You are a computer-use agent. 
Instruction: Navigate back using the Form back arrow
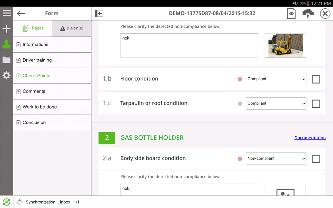pos(21,13)
